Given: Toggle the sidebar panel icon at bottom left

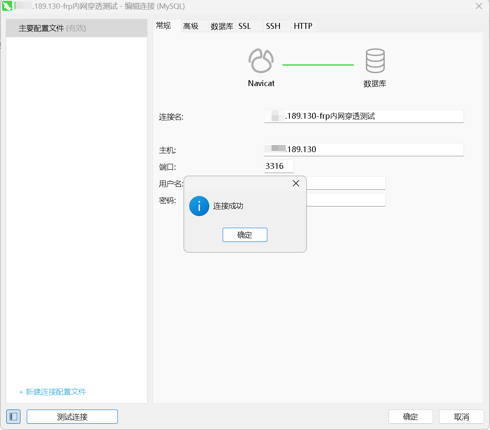Looking at the screenshot, I should (13, 417).
